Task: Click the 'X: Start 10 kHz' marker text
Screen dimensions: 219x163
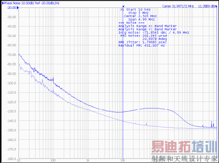Action: click(135, 10)
